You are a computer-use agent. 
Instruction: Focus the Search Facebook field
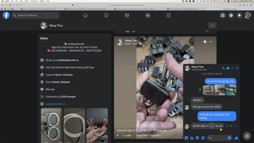click(x=35, y=15)
